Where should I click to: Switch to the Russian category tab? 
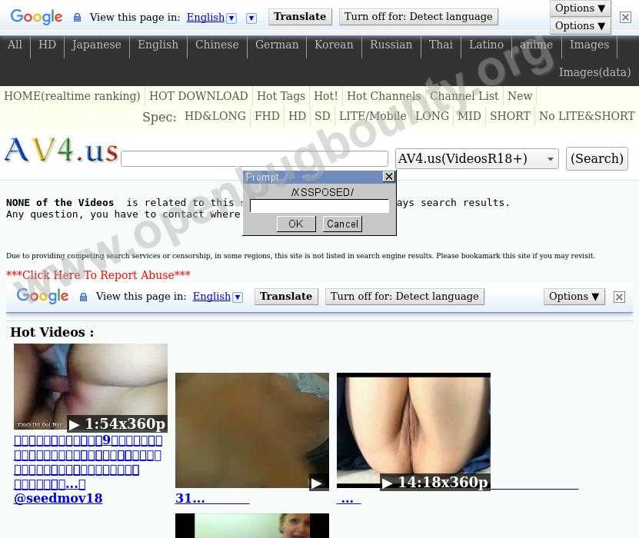coord(391,45)
